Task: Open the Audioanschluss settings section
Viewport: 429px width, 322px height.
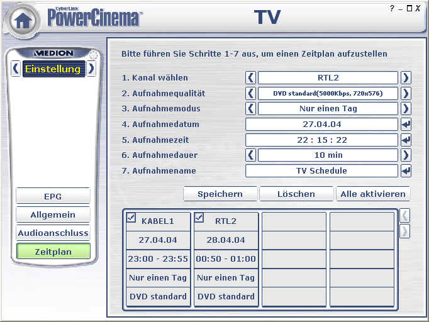Action: tap(53, 233)
